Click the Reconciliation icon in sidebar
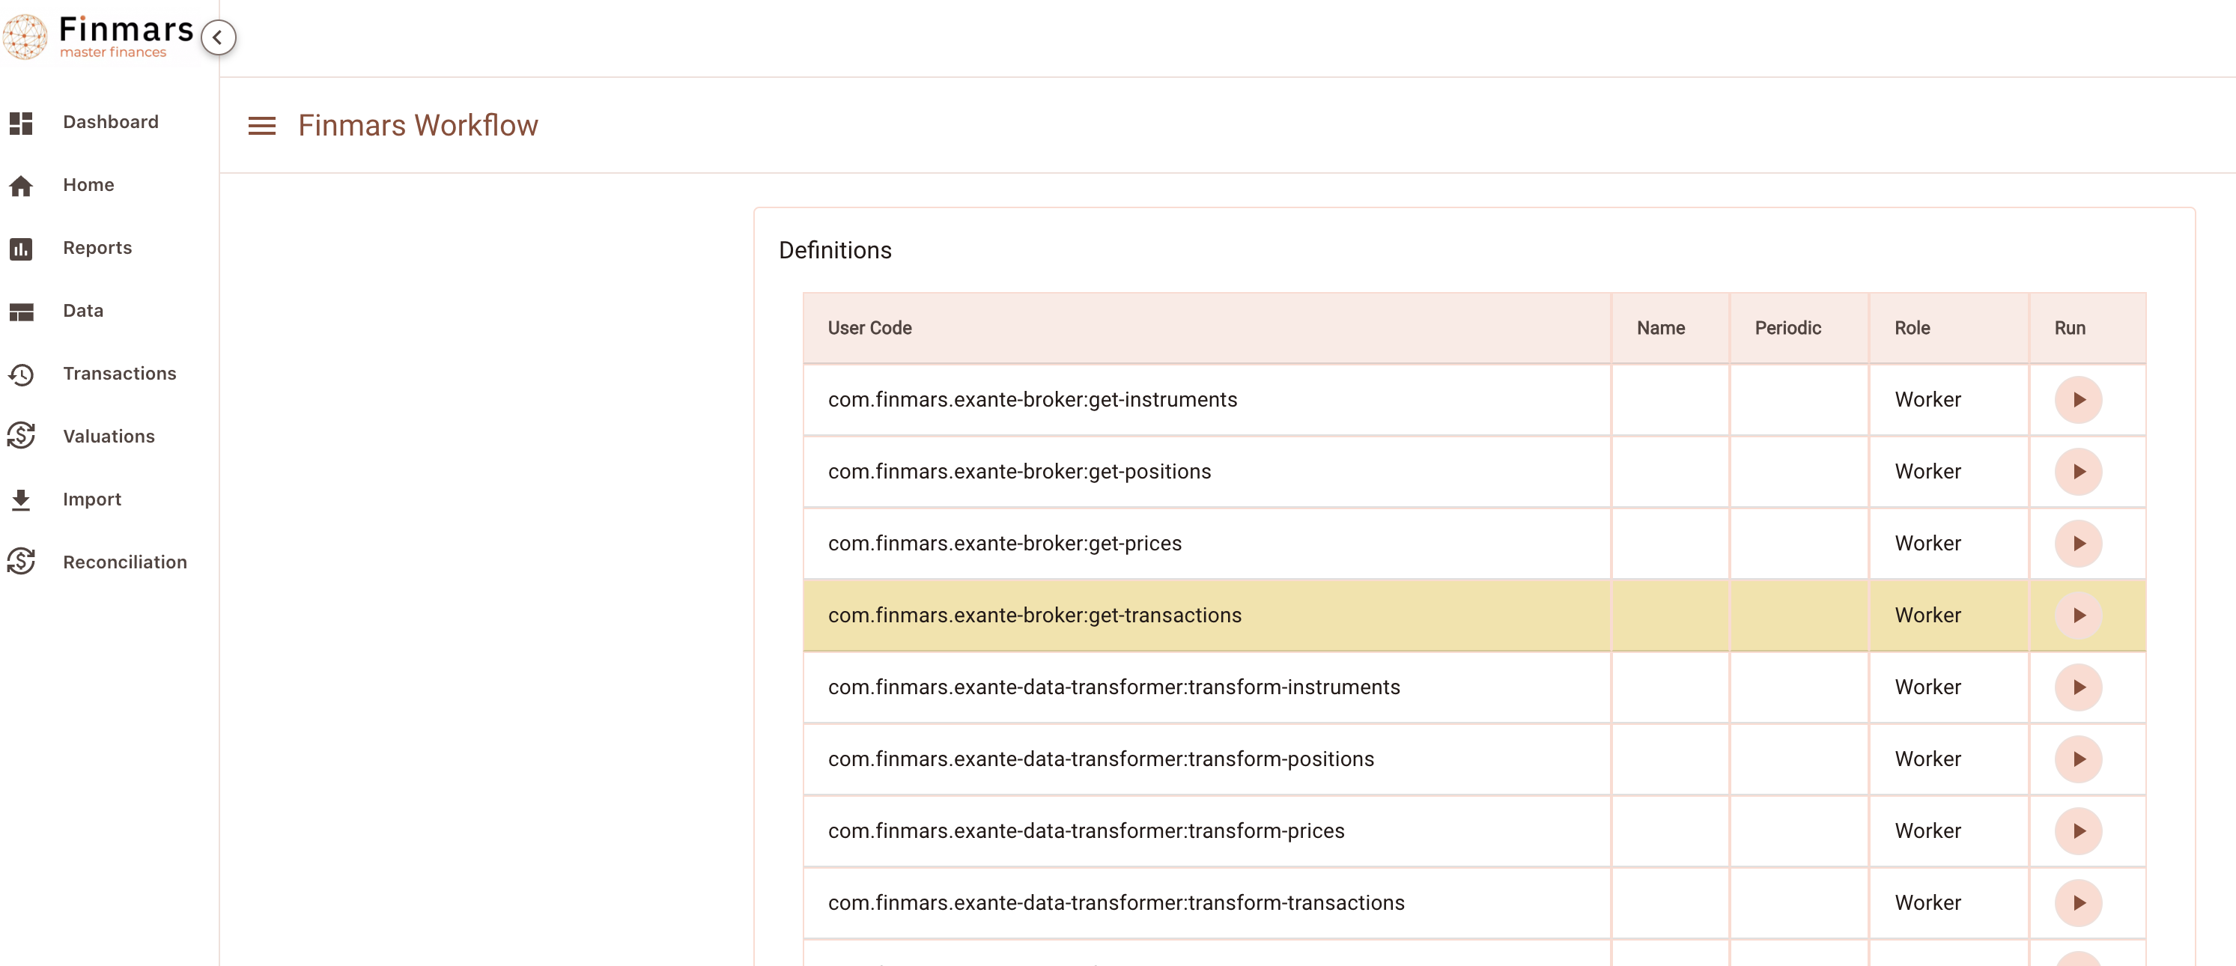The height and width of the screenshot is (966, 2236). pyautogui.click(x=21, y=562)
